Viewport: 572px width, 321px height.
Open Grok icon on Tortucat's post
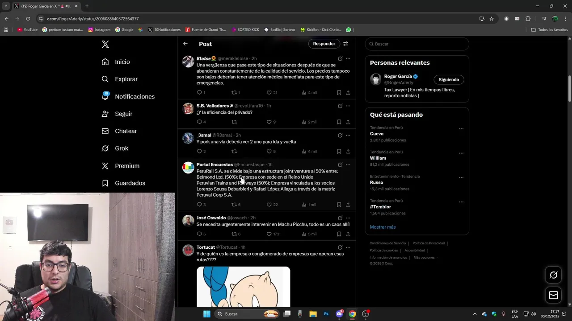click(x=340, y=247)
